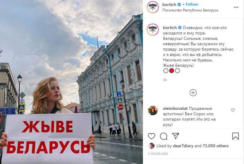Click the Follow link next to bortich
Viewport: 244px width, 164px height.
[x=192, y=4]
